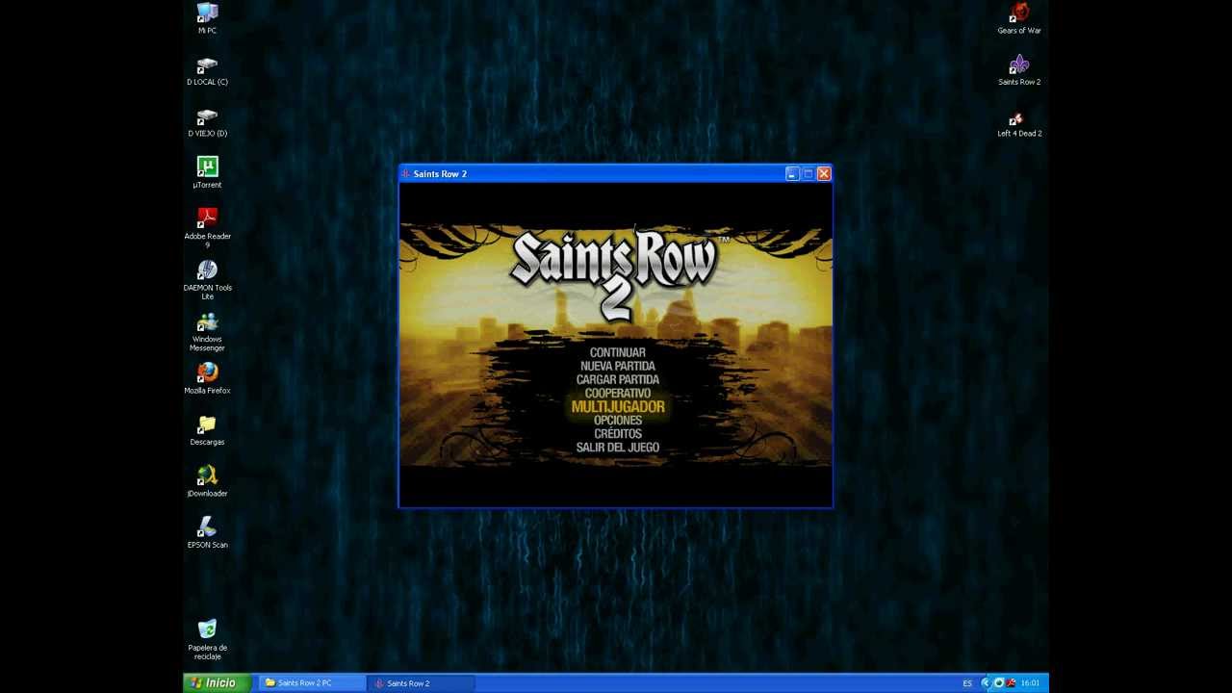Viewport: 1232px width, 693px height.
Task: Click the Saints Row 2 window title bar
Action: point(616,174)
